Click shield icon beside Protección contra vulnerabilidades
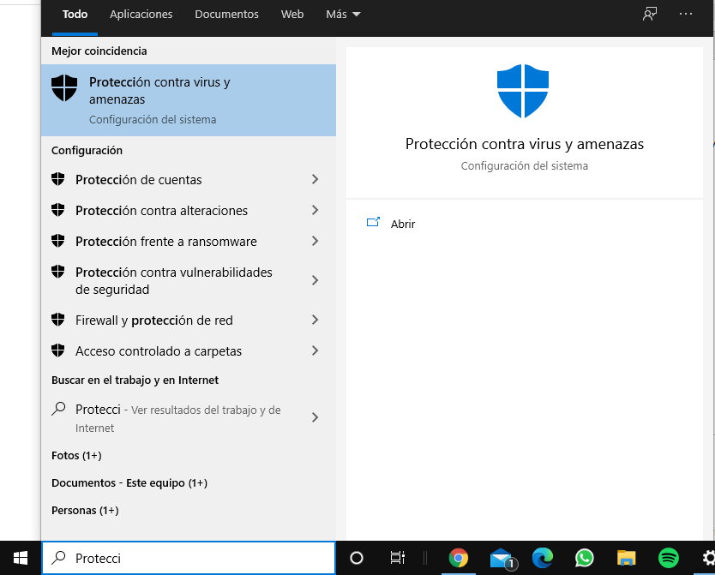The image size is (715, 575). (58, 272)
